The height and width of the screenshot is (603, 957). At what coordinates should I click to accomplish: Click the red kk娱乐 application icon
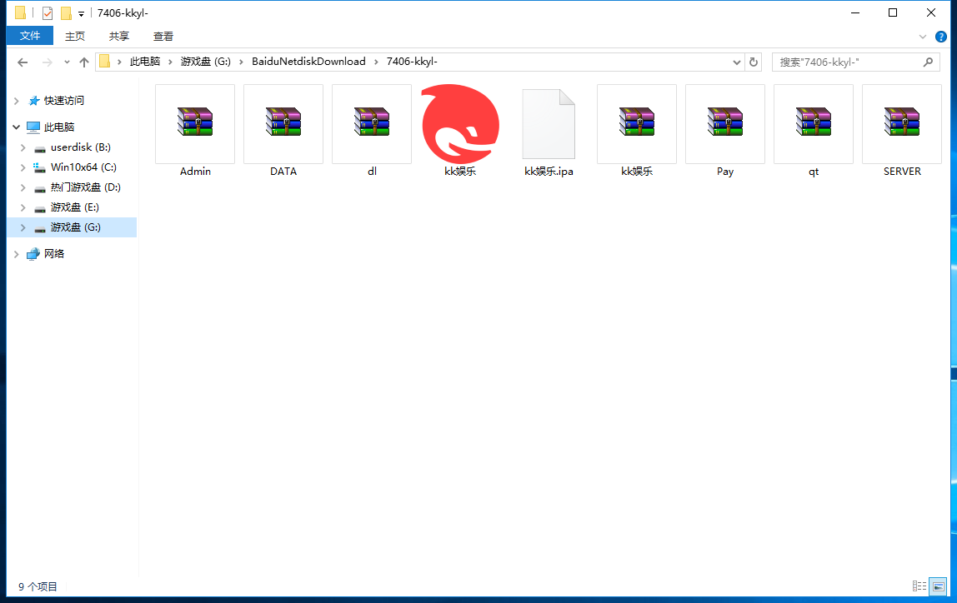(x=460, y=123)
